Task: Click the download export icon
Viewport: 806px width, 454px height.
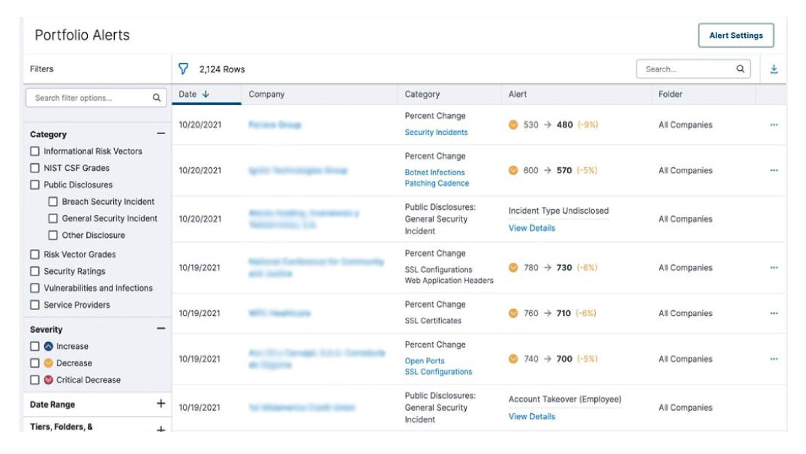Action: (x=773, y=69)
